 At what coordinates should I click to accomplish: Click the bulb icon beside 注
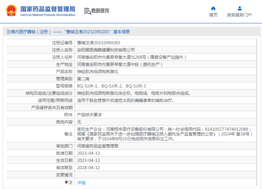tap(66, 182)
